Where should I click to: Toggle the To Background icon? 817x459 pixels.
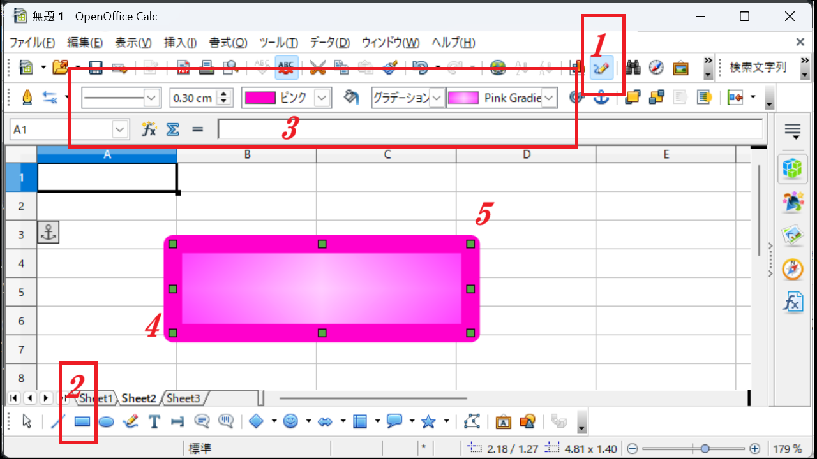coord(704,98)
